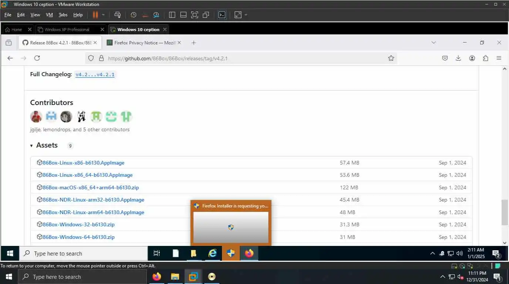Image resolution: width=509 pixels, height=284 pixels.
Task: Open the Firefox downloads panel
Action: click(x=458, y=58)
